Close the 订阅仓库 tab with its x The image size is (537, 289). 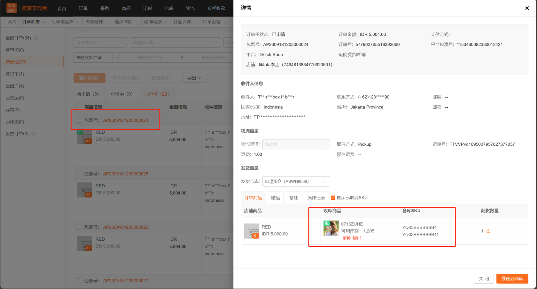195,22
